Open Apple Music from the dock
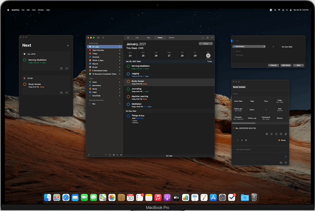 (x=158, y=197)
